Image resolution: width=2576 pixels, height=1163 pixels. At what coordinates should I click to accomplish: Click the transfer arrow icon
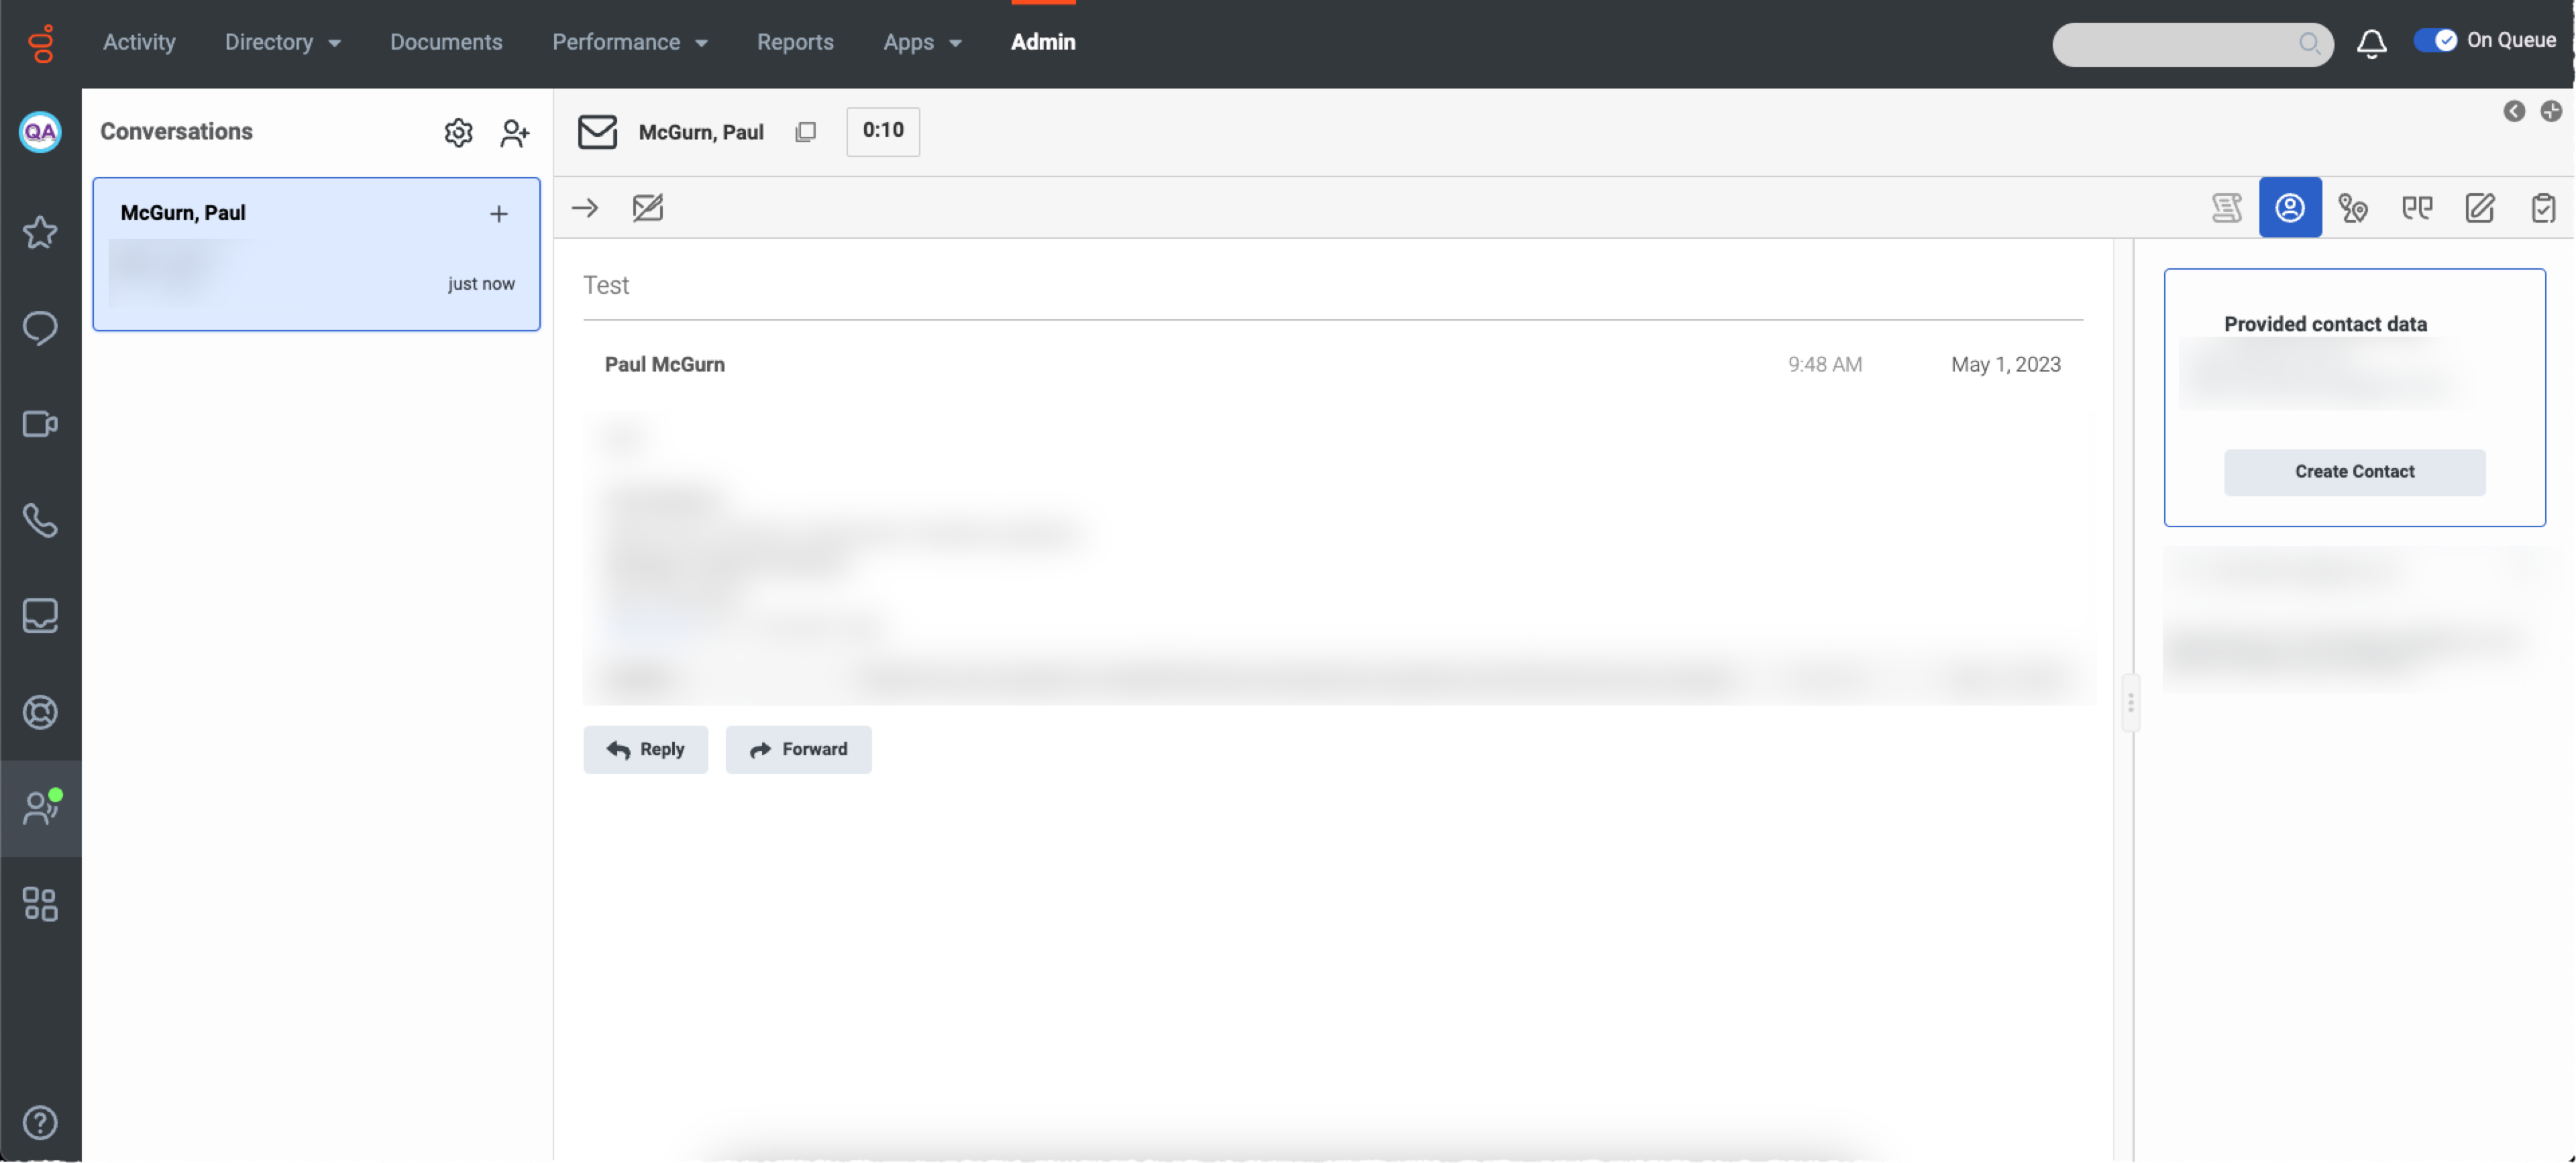(585, 208)
